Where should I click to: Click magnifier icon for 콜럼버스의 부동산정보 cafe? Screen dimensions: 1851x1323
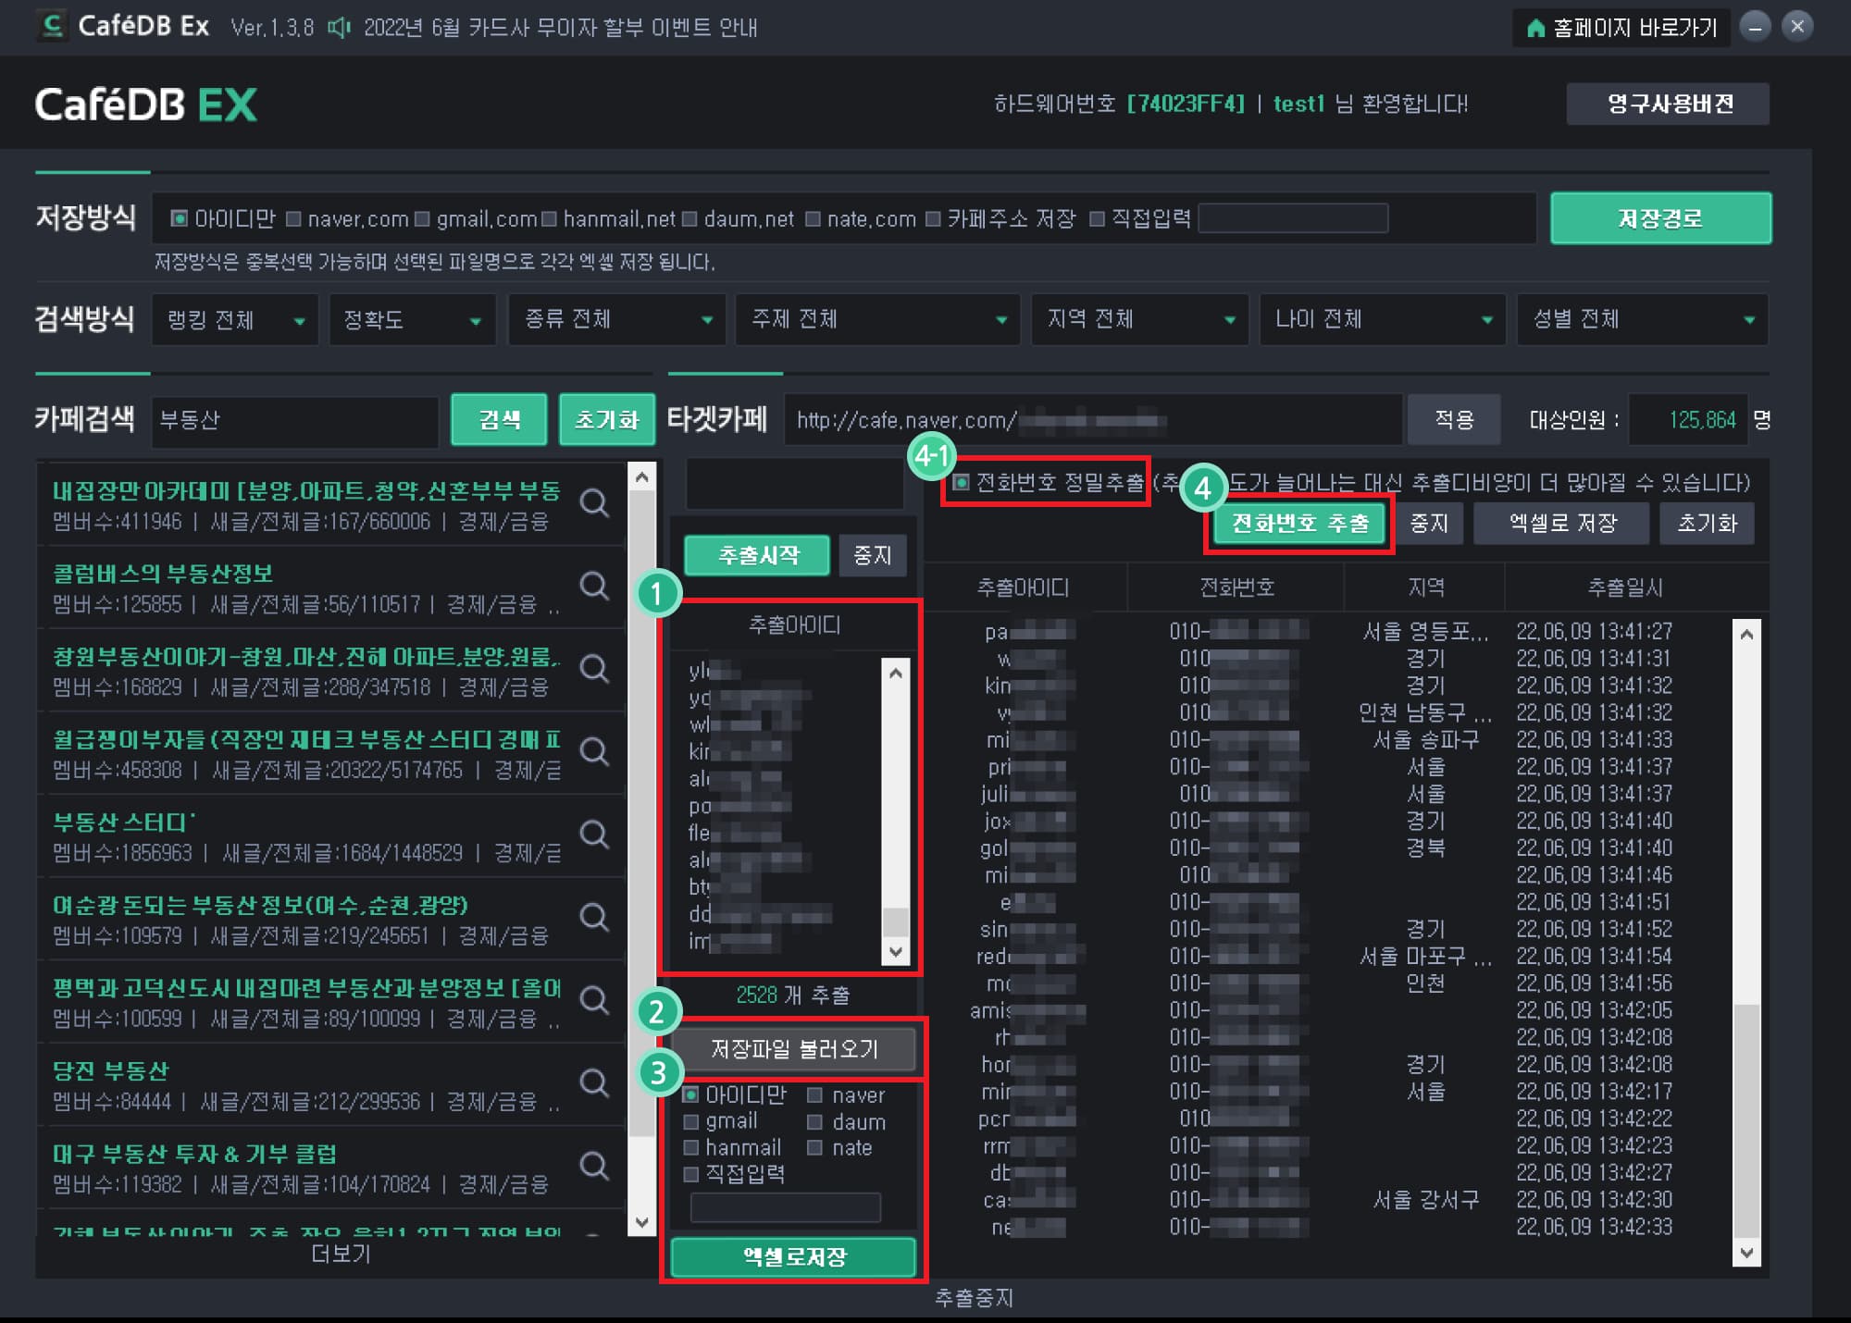pyautogui.click(x=594, y=586)
